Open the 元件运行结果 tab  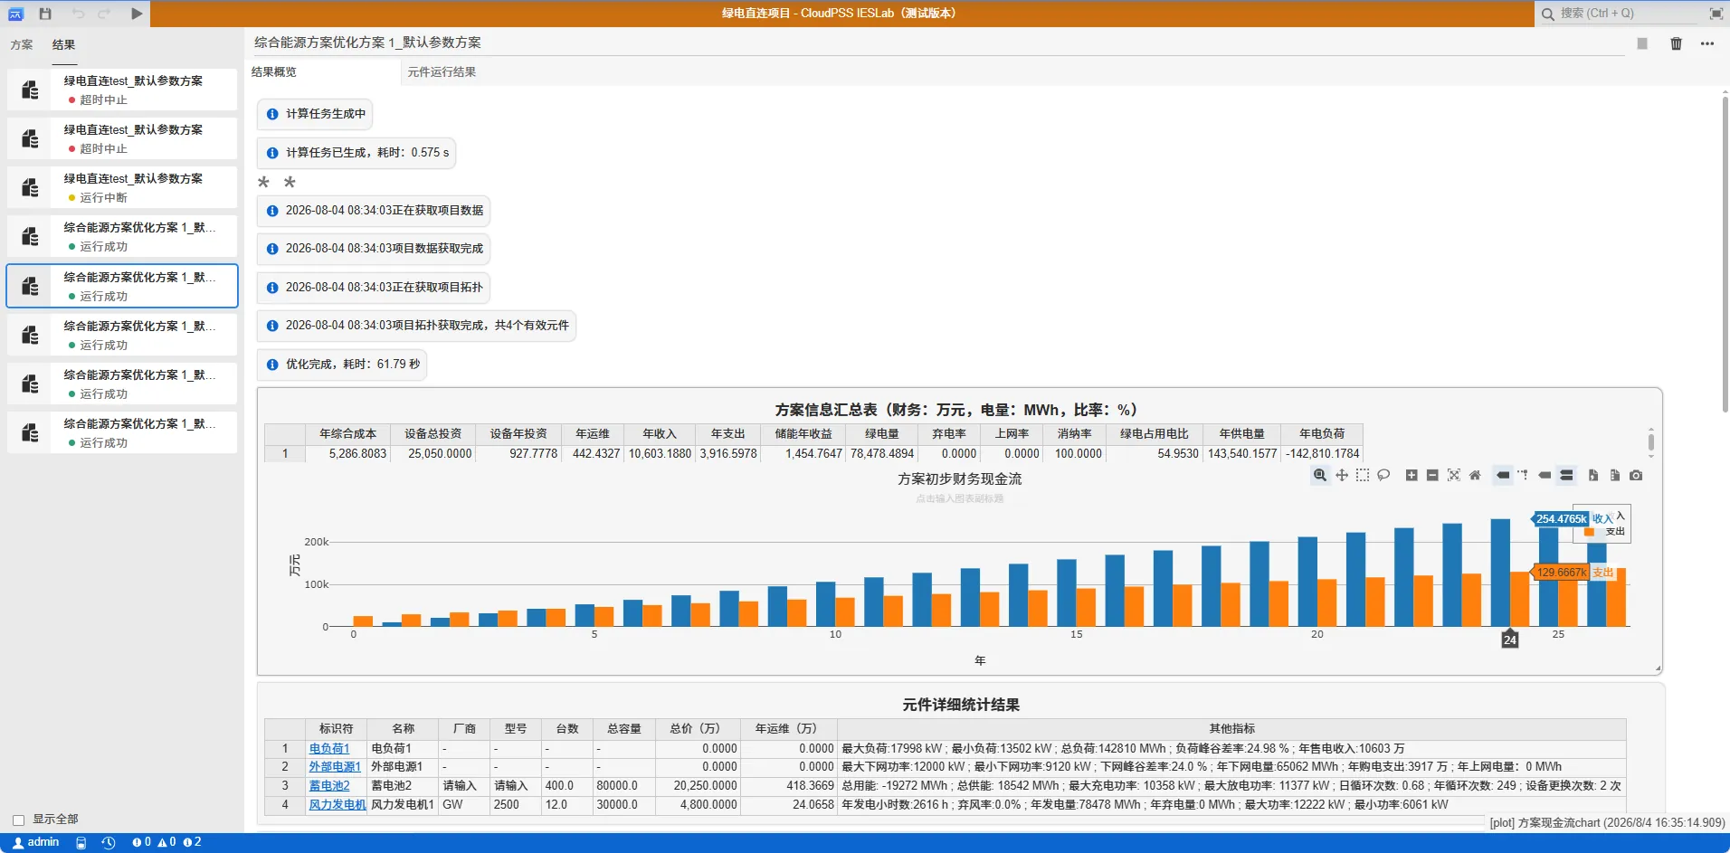point(442,72)
